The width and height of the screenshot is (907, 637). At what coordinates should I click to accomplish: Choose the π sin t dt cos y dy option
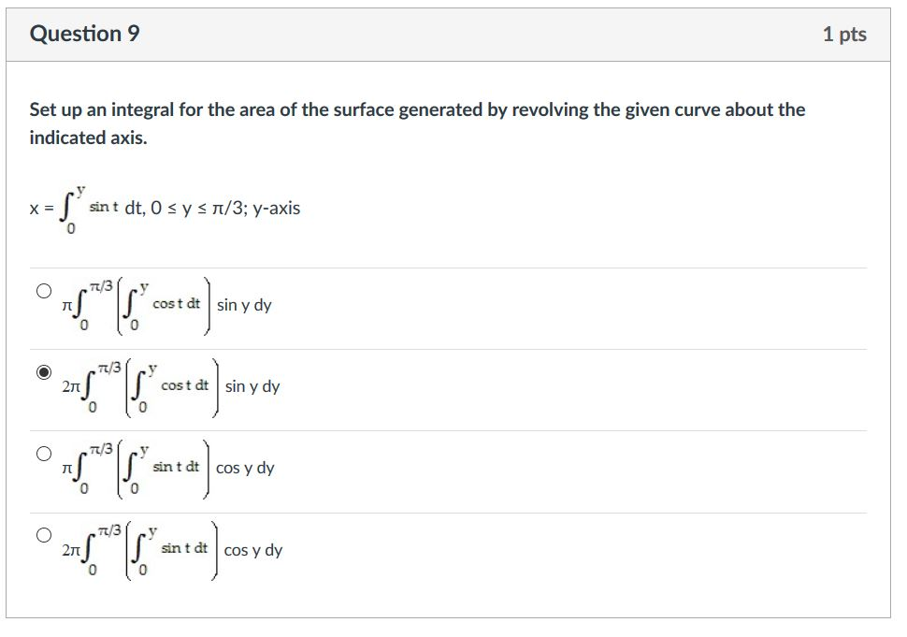click(44, 454)
